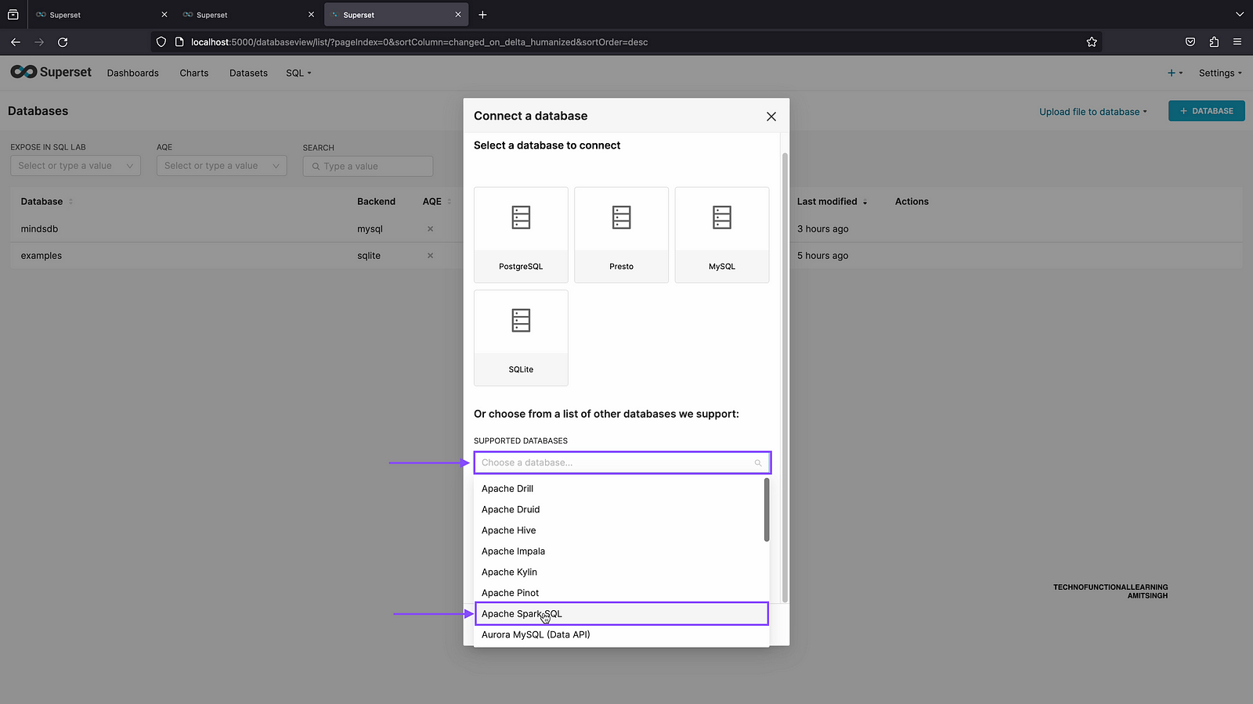1253x704 pixels.
Task: Open a new browser tab
Action: point(482,15)
